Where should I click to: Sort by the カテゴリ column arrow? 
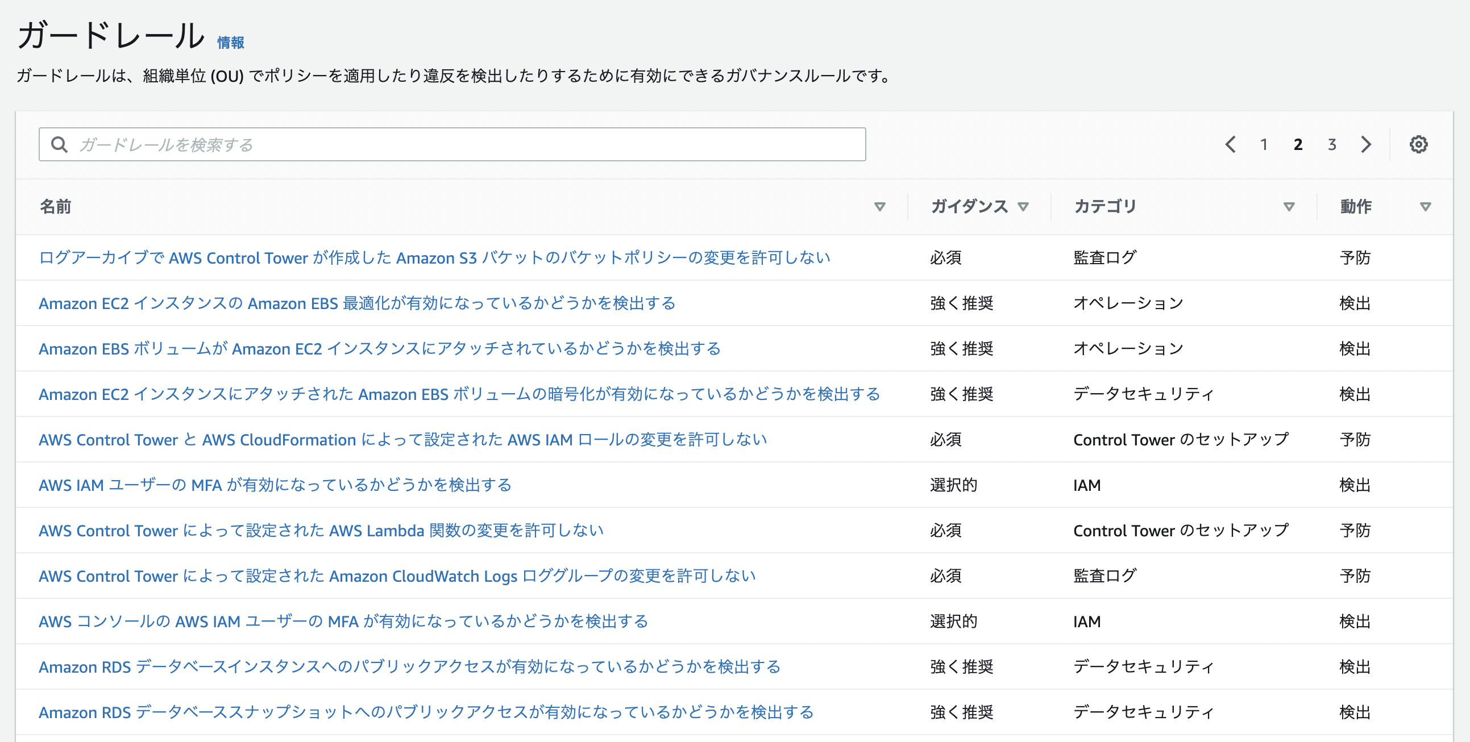pyautogui.click(x=1289, y=206)
